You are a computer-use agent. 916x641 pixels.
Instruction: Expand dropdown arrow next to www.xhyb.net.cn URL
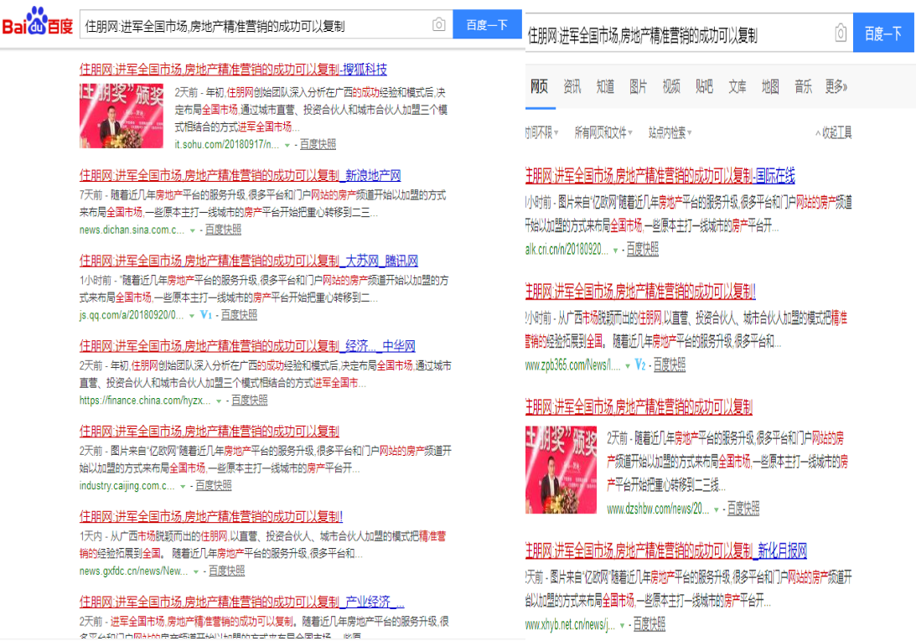(x=622, y=625)
